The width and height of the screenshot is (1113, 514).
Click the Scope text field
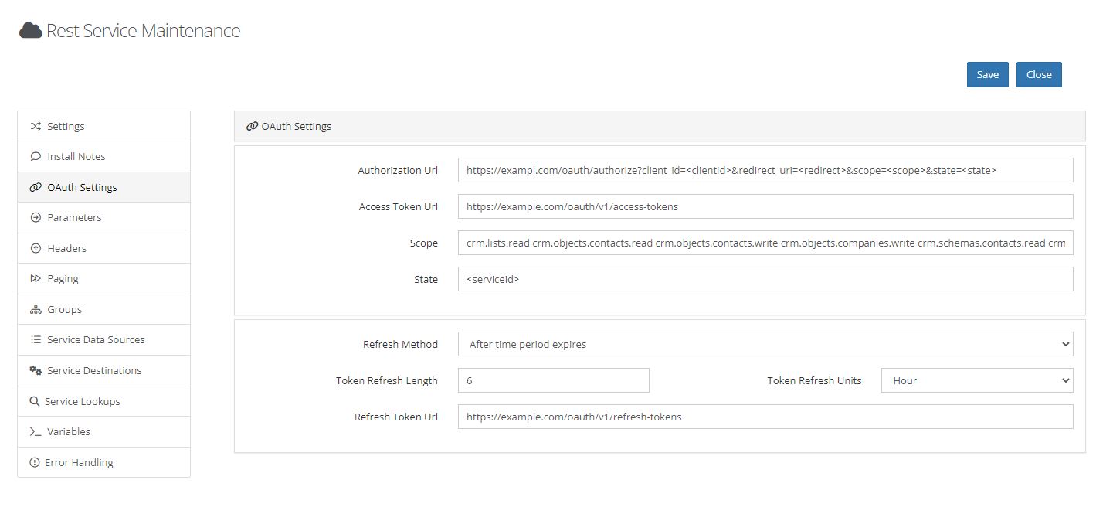765,243
